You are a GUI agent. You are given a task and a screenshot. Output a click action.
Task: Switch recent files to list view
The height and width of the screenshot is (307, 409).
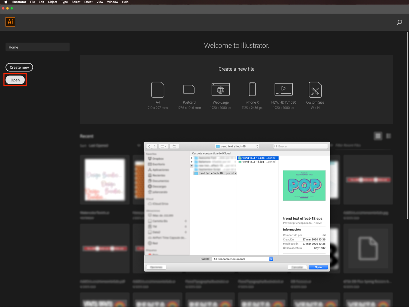[389, 136]
